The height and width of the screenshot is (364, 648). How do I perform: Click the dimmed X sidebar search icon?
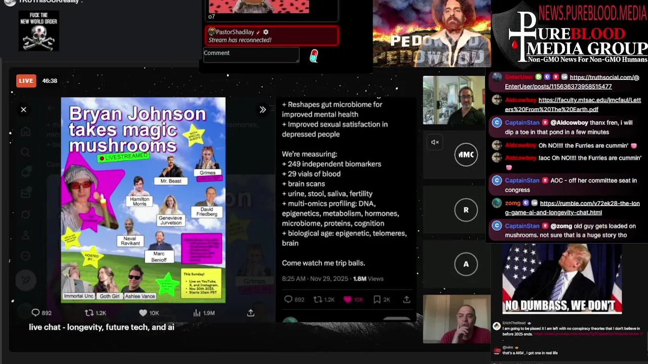[x=25, y=152]
